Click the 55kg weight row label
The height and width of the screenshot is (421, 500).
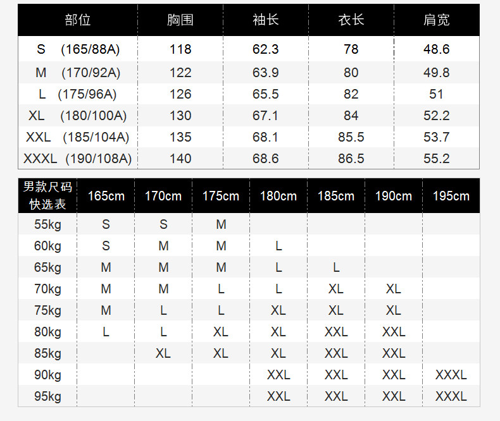(47, 224)
